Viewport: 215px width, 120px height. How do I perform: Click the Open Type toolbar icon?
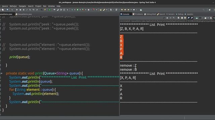point(101,10)
